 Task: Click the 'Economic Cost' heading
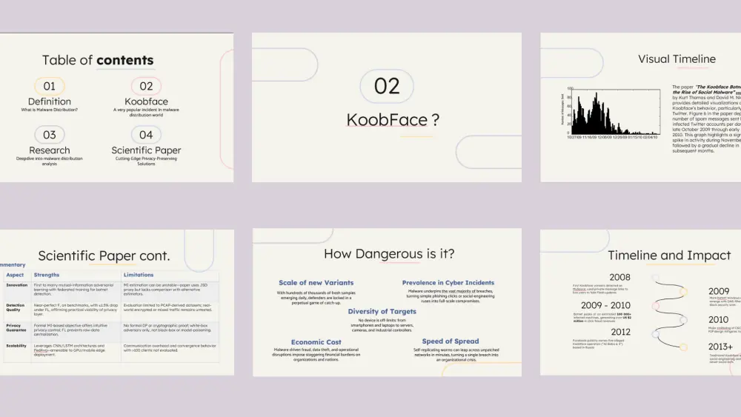(x=316, y=342)
